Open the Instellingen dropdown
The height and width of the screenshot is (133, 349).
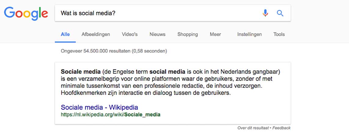pyautogui.click(x=249, y=34)
